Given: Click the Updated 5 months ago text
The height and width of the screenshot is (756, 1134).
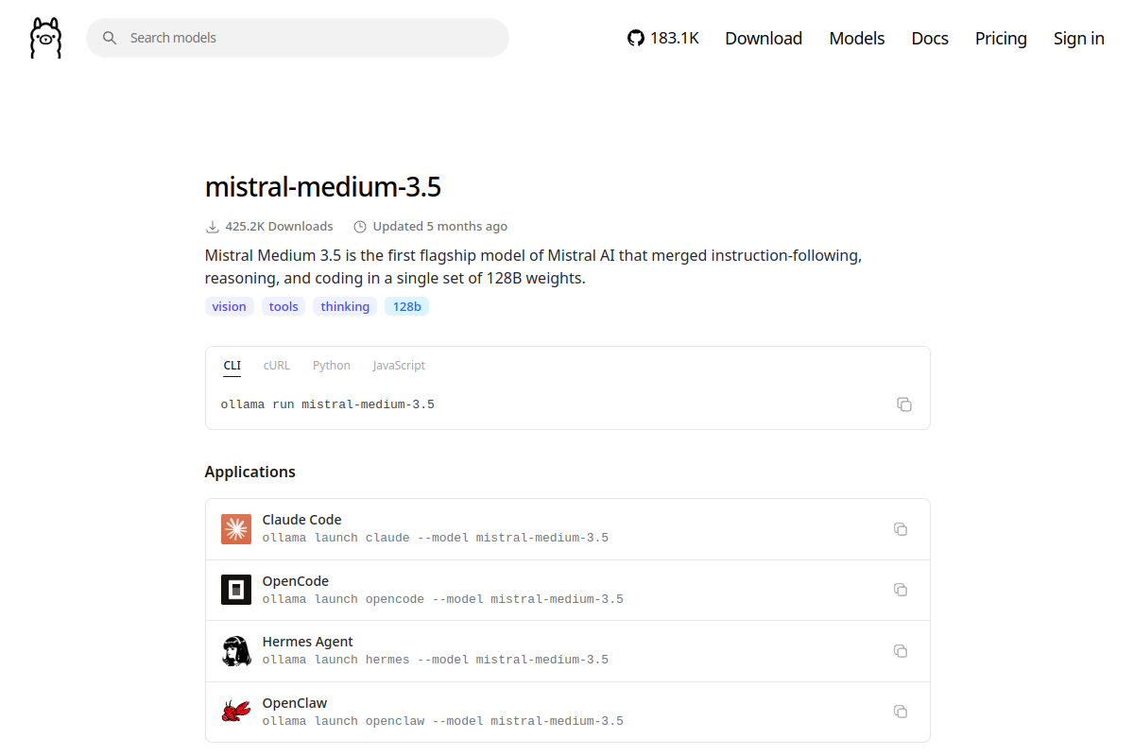Looking at the screenshot, I should pyautogui.click(x=440, y=227).
